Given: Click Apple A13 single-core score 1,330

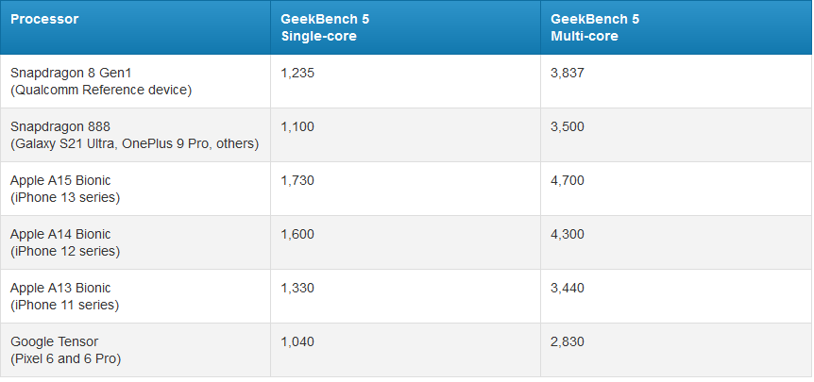Looking at the screenshot, I should tap(297, 288).
